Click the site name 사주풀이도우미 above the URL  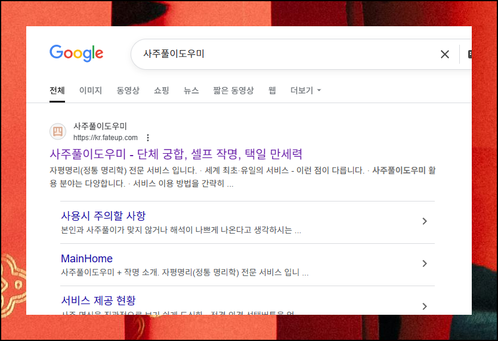[100, 126]
